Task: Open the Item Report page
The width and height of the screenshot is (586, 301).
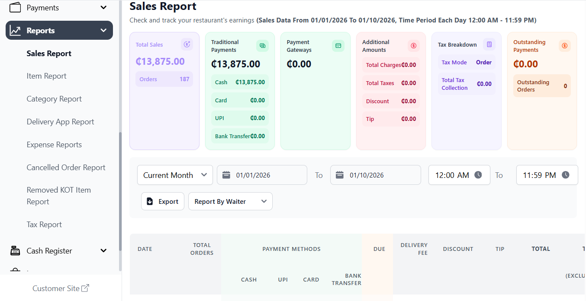Action: [46, 76]
